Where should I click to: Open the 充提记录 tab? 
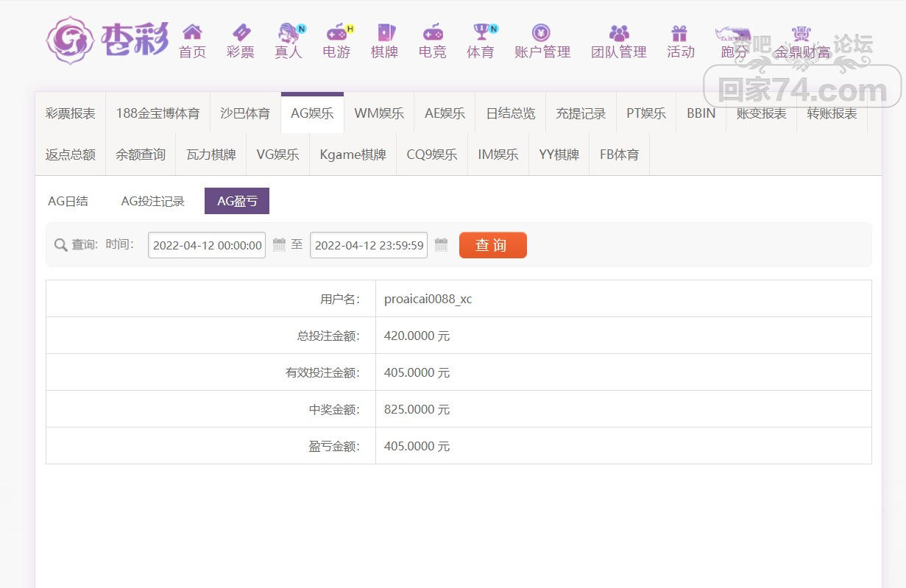pos(581,113)
